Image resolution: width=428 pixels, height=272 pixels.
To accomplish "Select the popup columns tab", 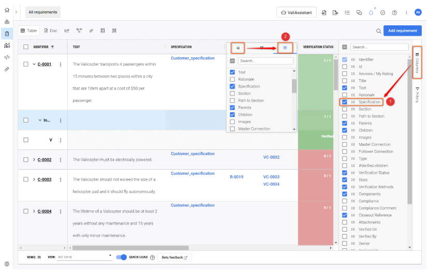I will click(285, 48).
